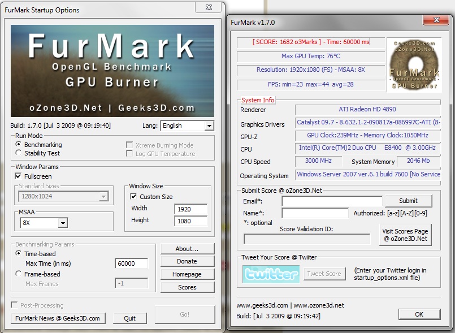Click the Width input field
Image resolution: width=455 pixels, height=333 pixels.
pos(190,209)
